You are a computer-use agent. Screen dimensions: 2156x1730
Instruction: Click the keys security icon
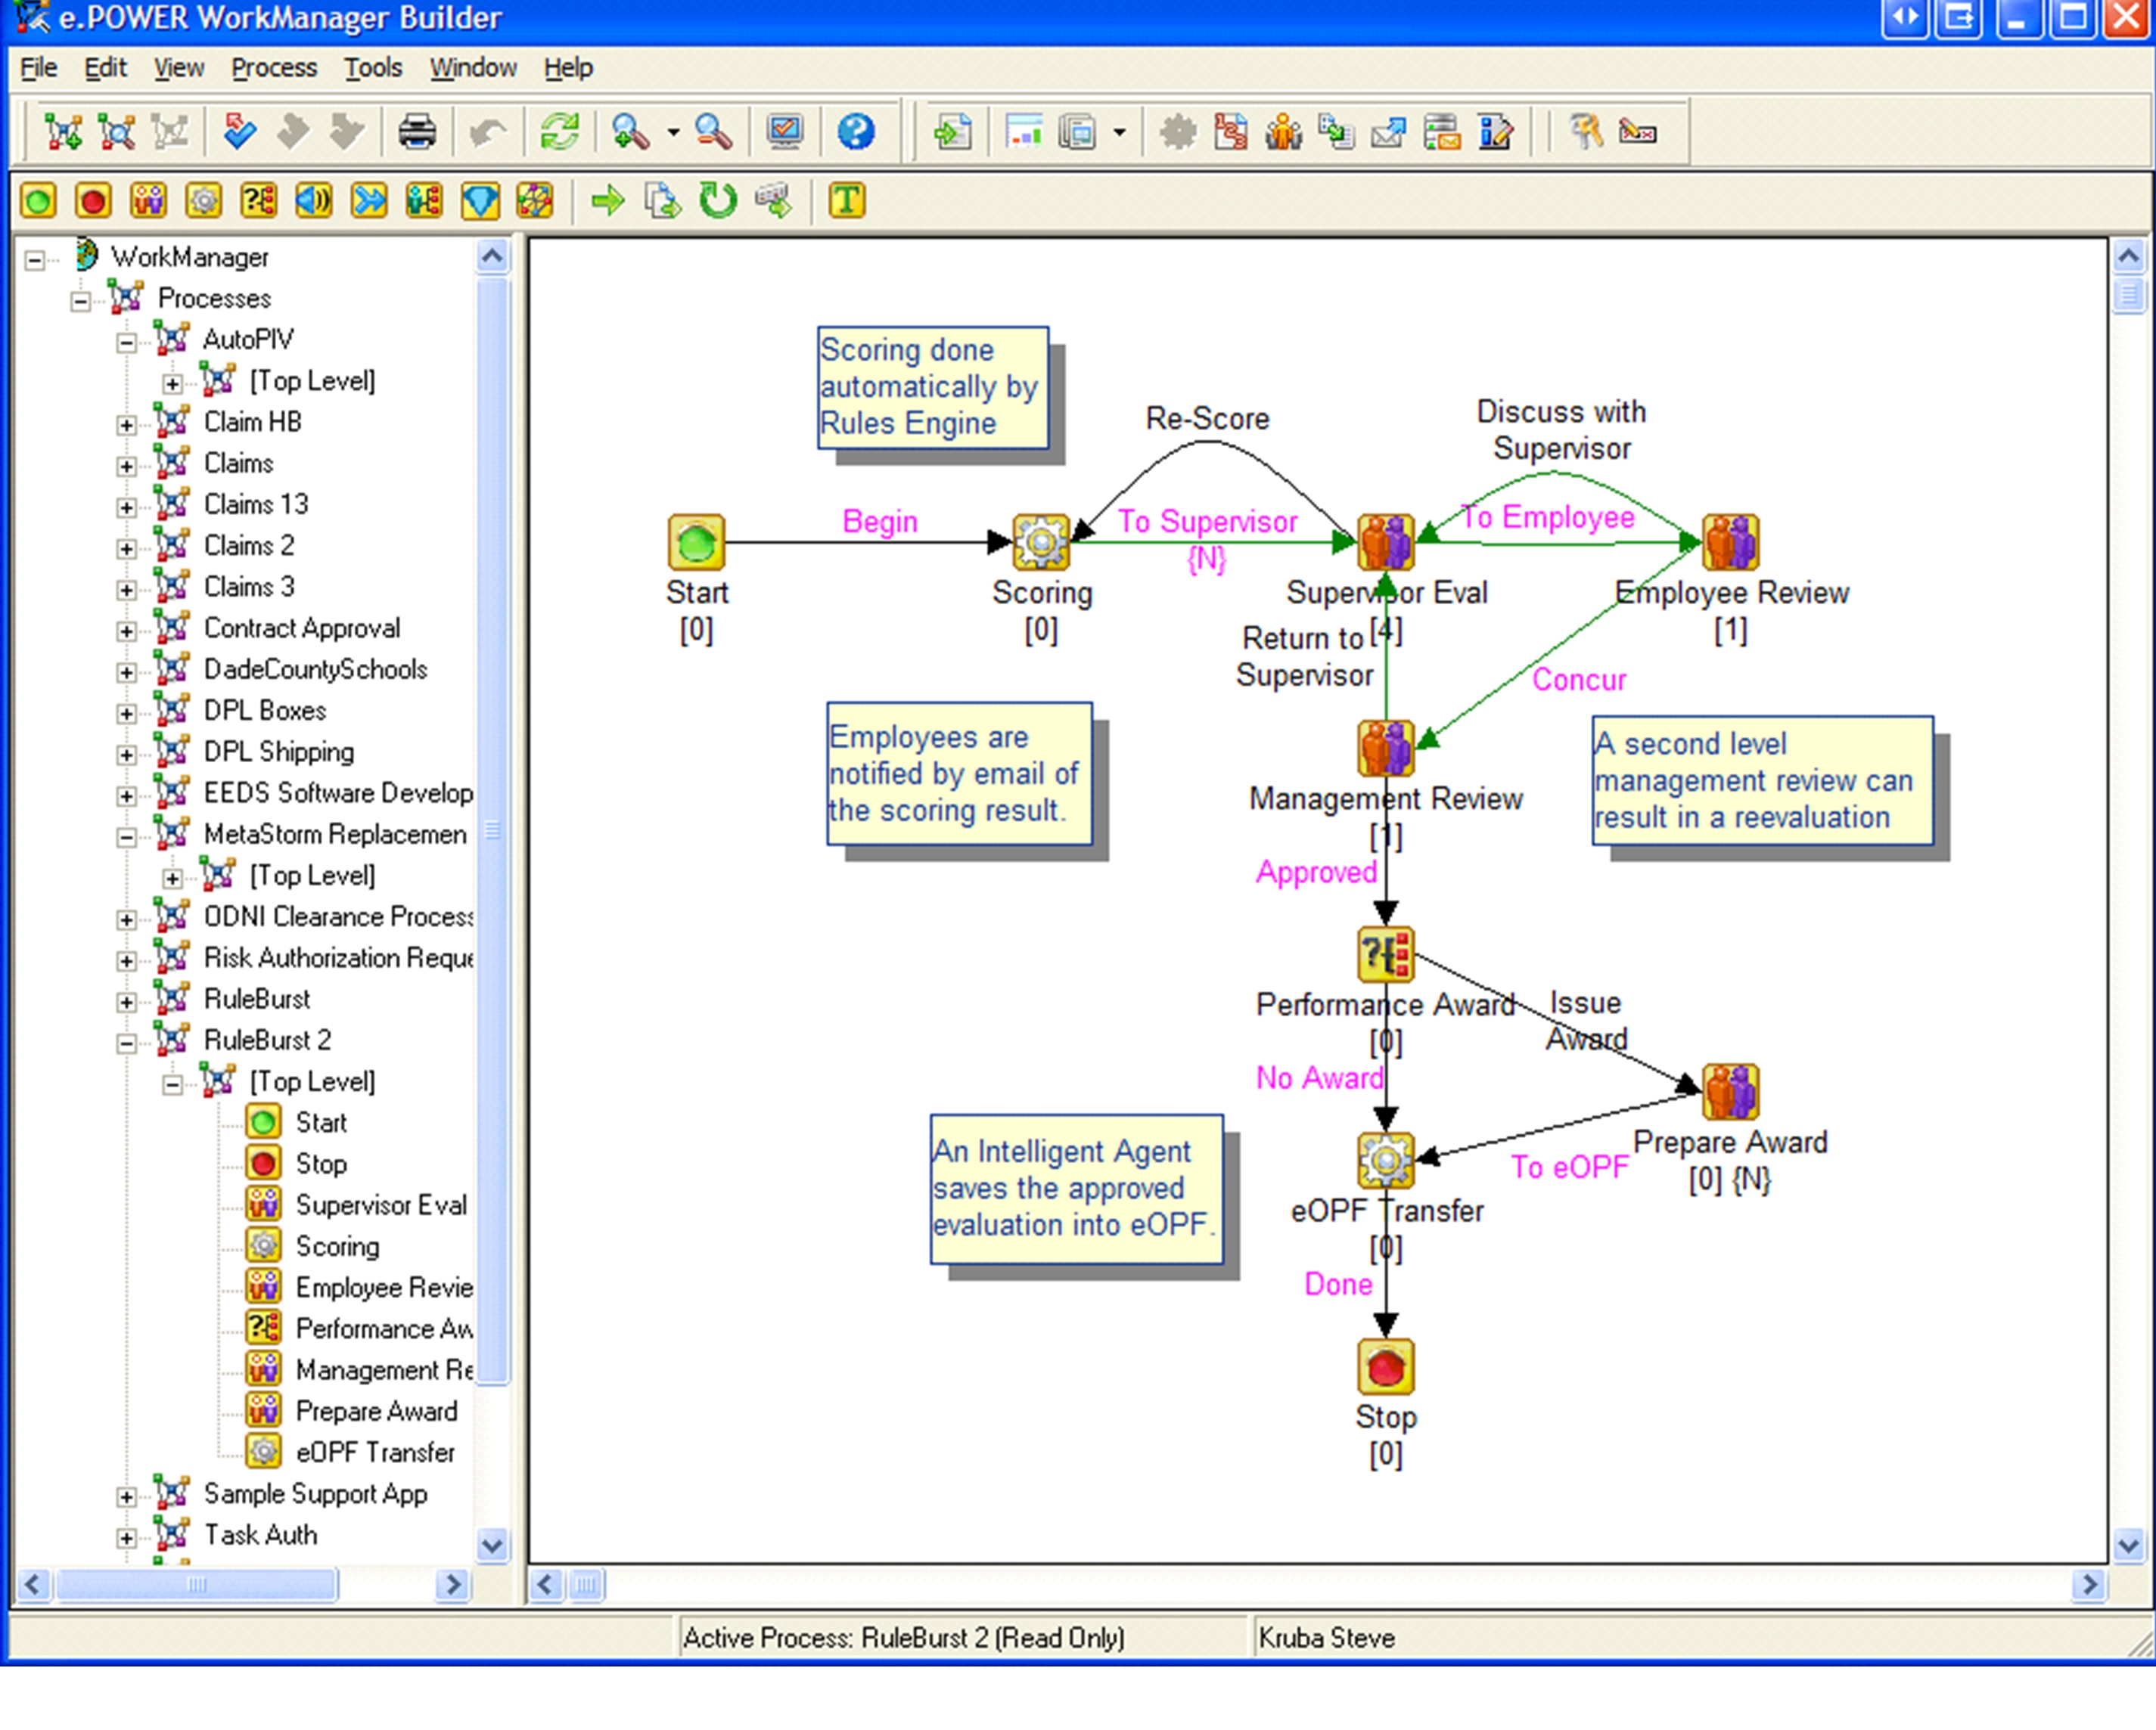(1586, 132)
